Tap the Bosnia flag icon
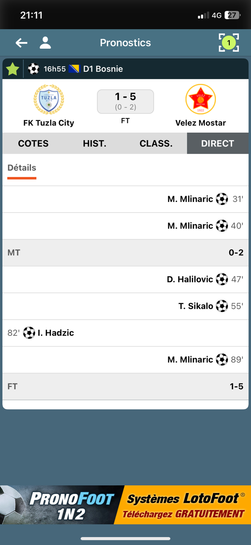Viewport: 251px width, 545px height. click(x=74, y=69)
